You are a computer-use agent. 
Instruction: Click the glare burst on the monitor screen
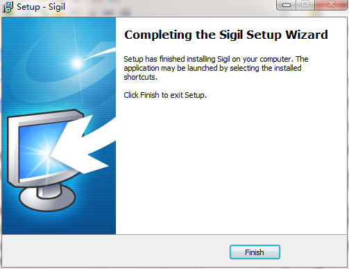[x=44, y=151]
